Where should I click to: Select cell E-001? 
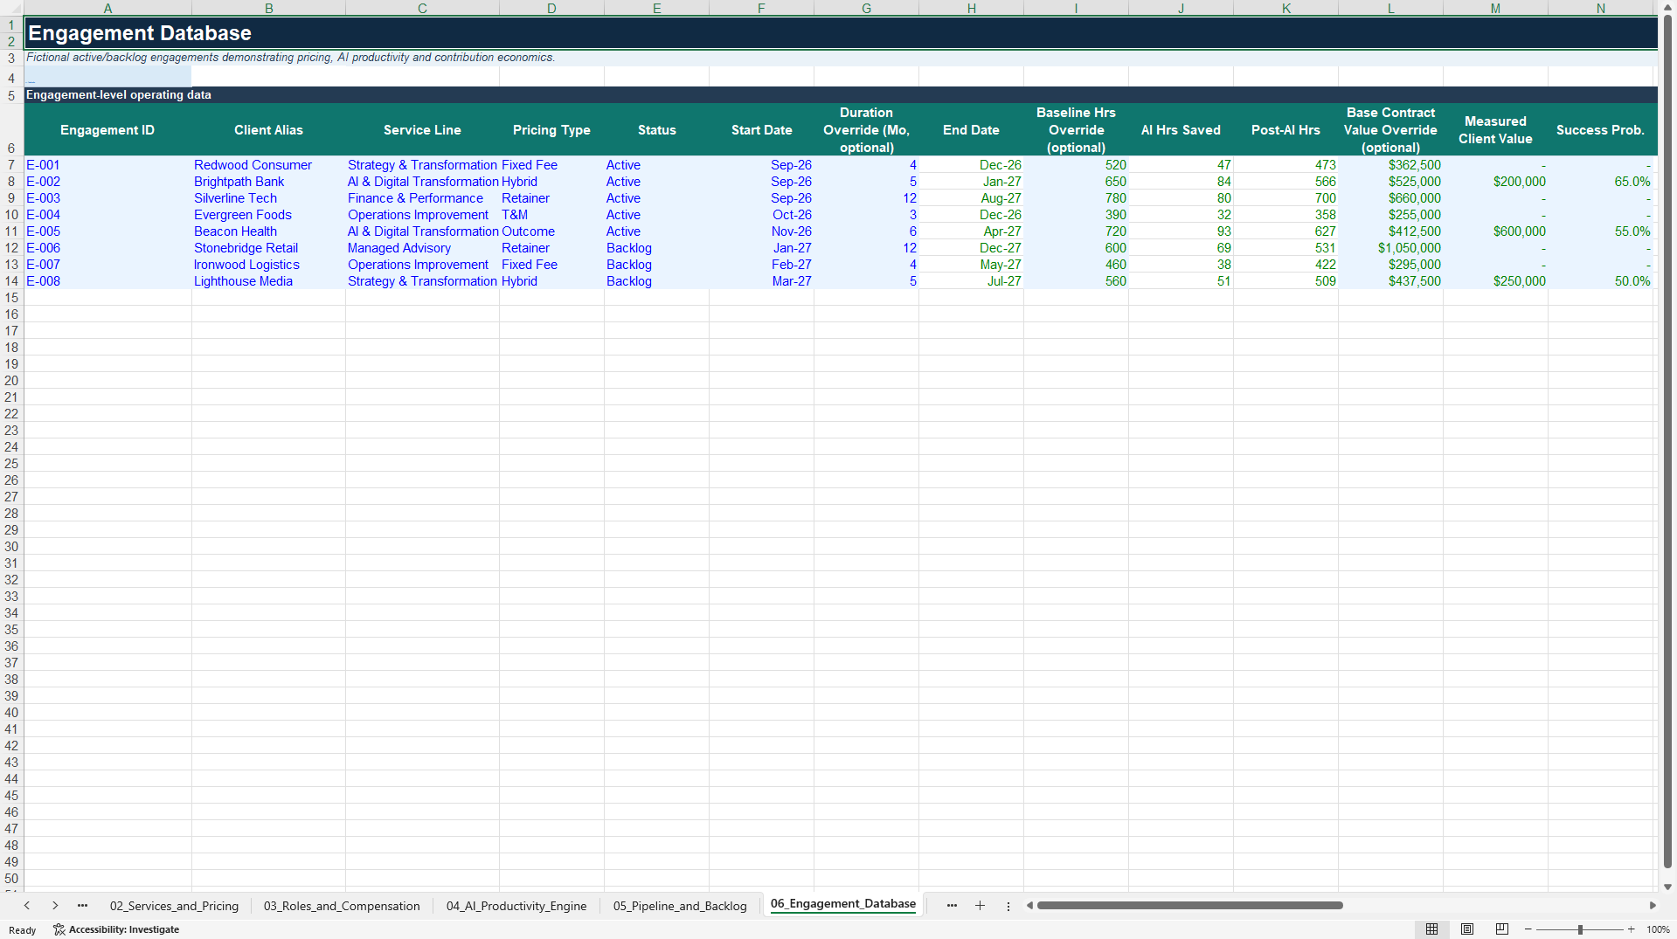pyautogui.click(x=107, y=165)
